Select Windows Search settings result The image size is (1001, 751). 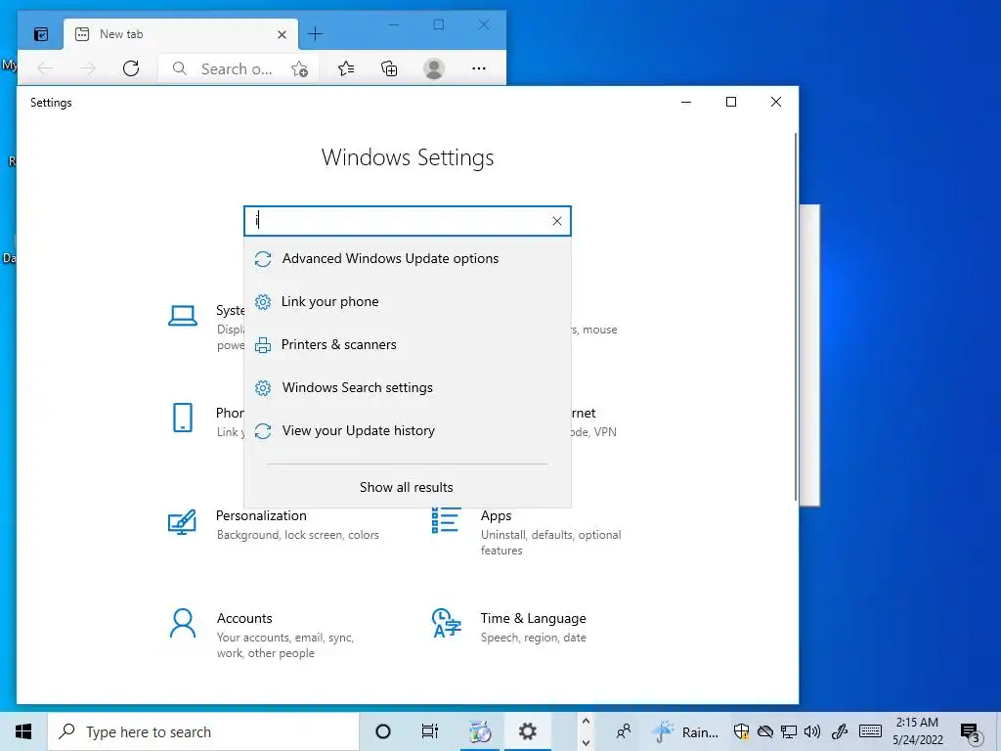tap(408, 387)
